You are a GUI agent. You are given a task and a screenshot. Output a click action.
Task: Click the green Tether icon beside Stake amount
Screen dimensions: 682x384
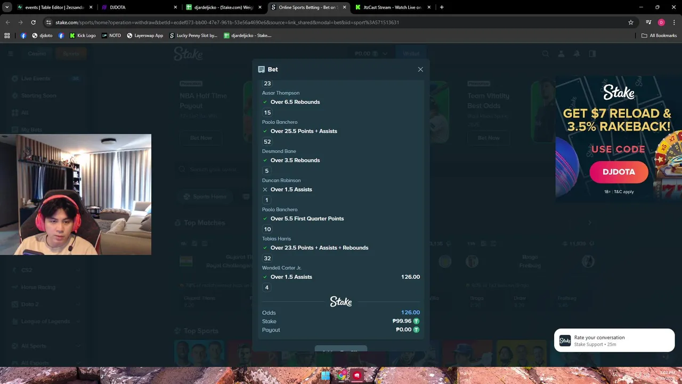coord(416,321)
